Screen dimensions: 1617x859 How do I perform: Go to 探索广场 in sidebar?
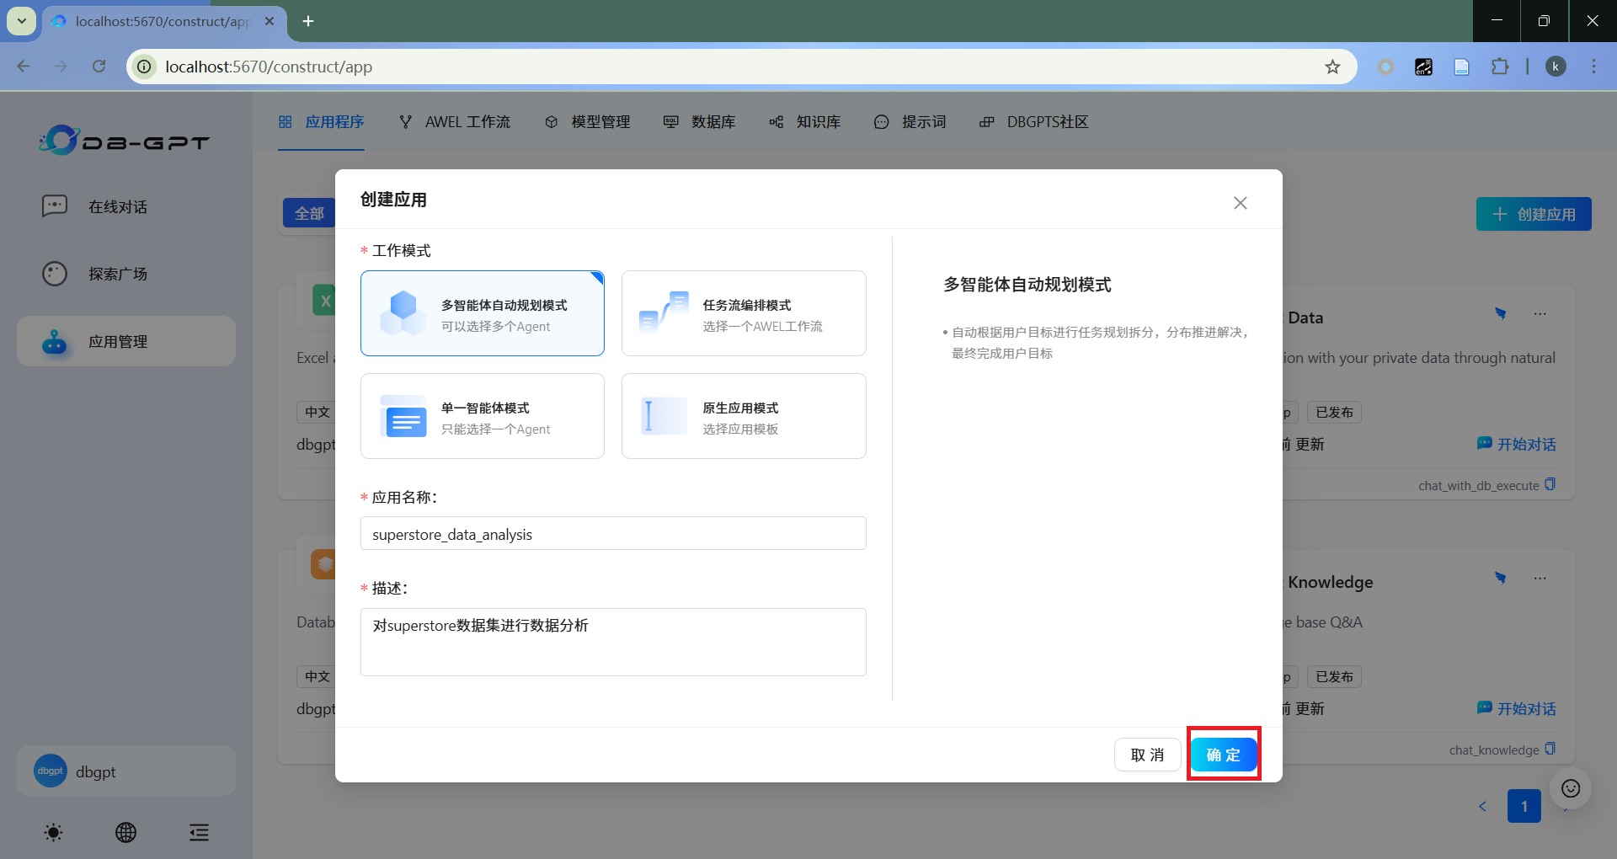coord(118,275)
